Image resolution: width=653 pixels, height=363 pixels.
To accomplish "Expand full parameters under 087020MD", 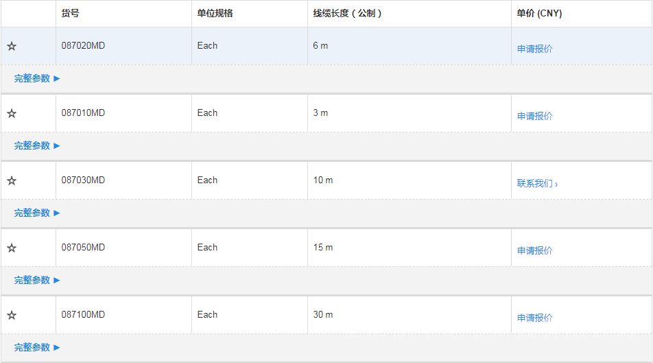I will pos(37,78).
